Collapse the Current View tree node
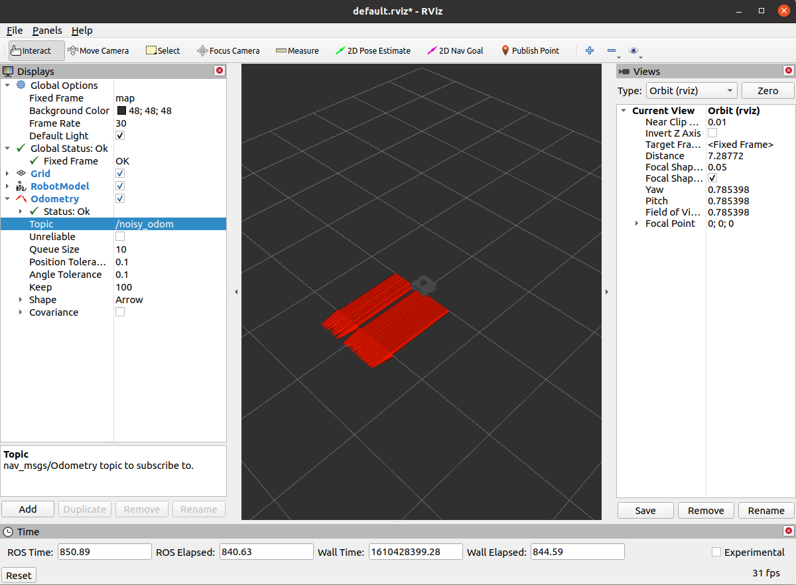 624,111
